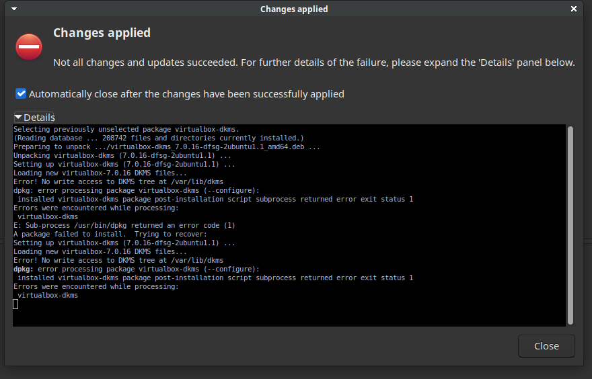Click the 'Preparing to unpack' terminal line
592x379 pixels.
click(167, 146)
